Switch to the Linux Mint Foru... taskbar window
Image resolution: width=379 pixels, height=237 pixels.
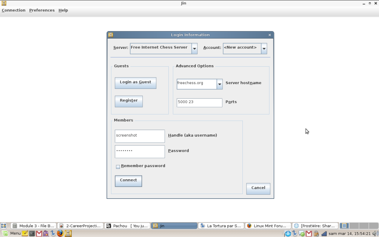pos(268,226)
